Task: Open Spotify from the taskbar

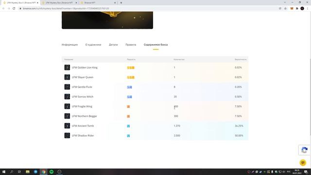Action: 52,172
